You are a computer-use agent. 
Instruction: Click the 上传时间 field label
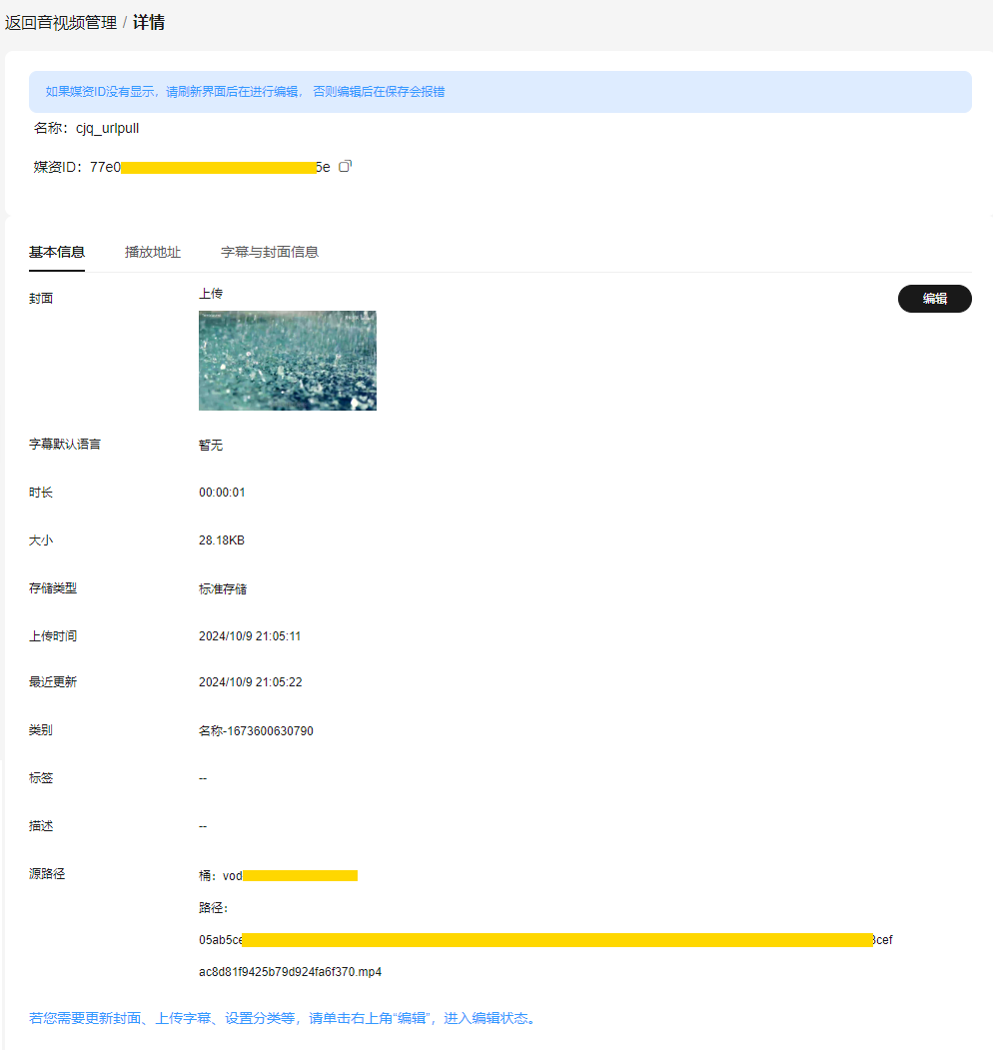tap(53, 636)
